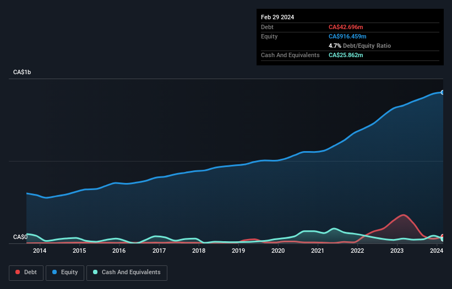452x289 pixels.
Task: Click the 2017 x-axis label
Action: pos(159,251)
